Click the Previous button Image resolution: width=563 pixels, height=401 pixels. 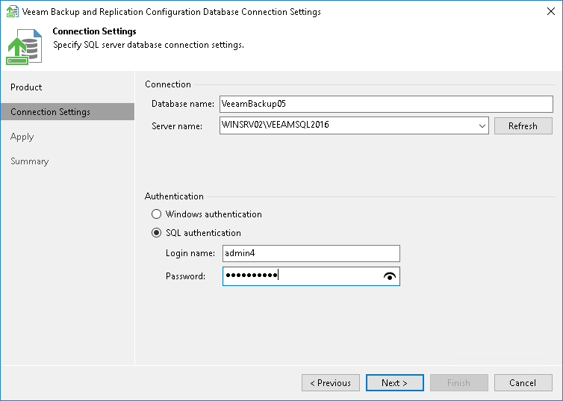point(331,382)
